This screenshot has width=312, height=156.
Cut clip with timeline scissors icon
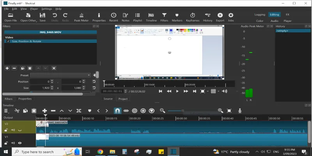click(x=17, y=111)
